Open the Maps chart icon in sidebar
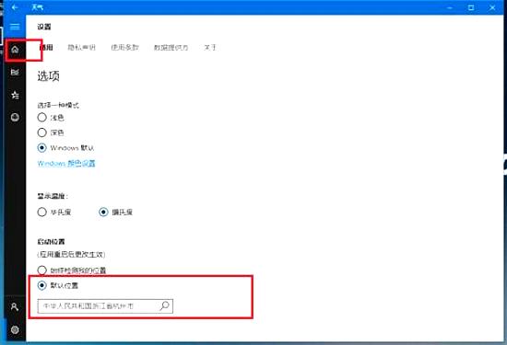The height and width of the screenshot is (345, 507). tap(15, 72)
